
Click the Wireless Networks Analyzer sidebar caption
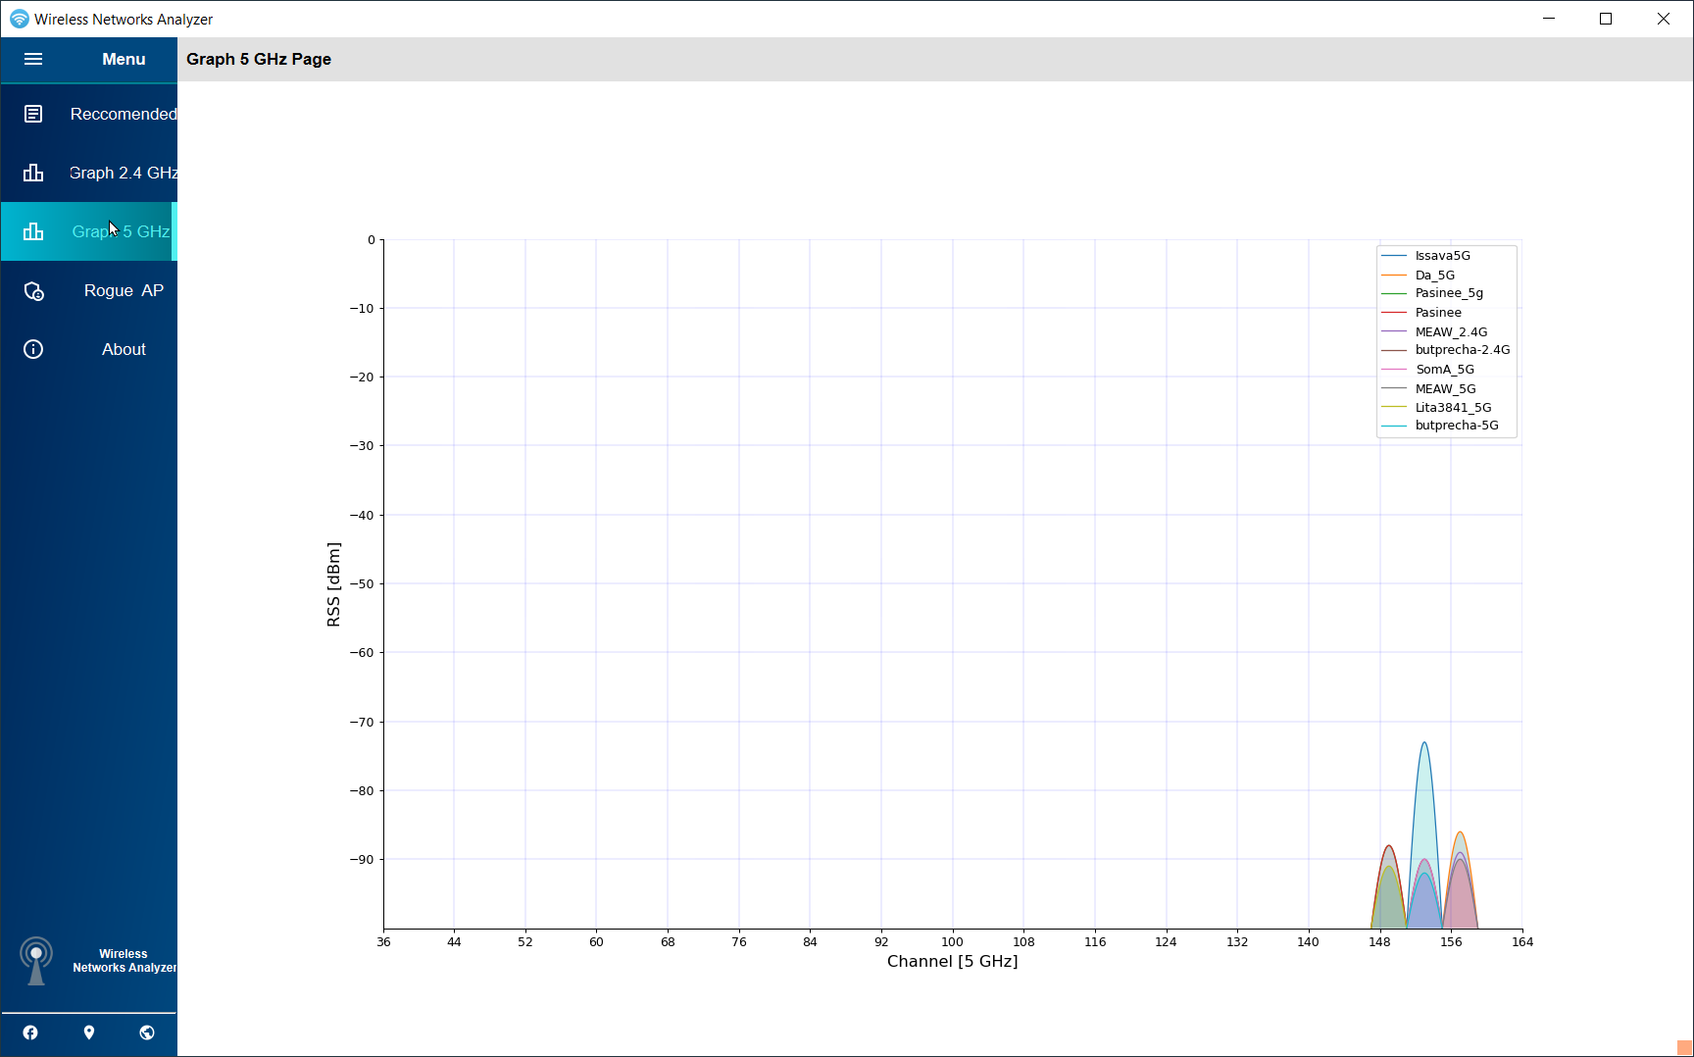[125, 961]
